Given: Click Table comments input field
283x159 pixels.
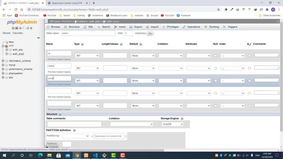Looking at the screenshot, I should click(74, 124).
